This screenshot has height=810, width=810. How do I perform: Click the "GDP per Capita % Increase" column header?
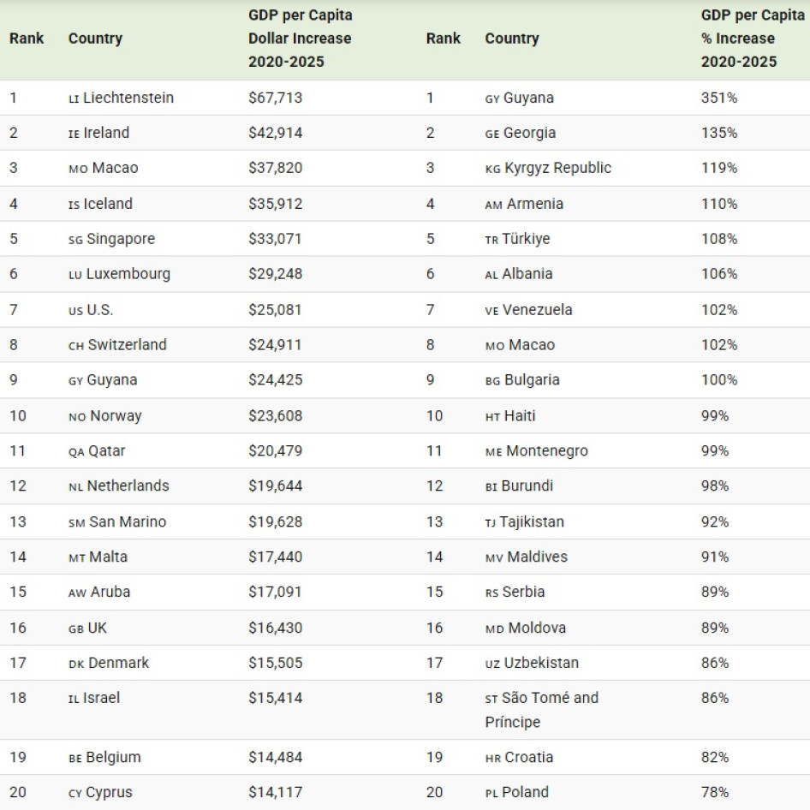pos(752,39)
